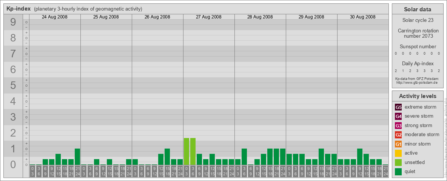Click the Activity levels panel heading

point(418,96)
